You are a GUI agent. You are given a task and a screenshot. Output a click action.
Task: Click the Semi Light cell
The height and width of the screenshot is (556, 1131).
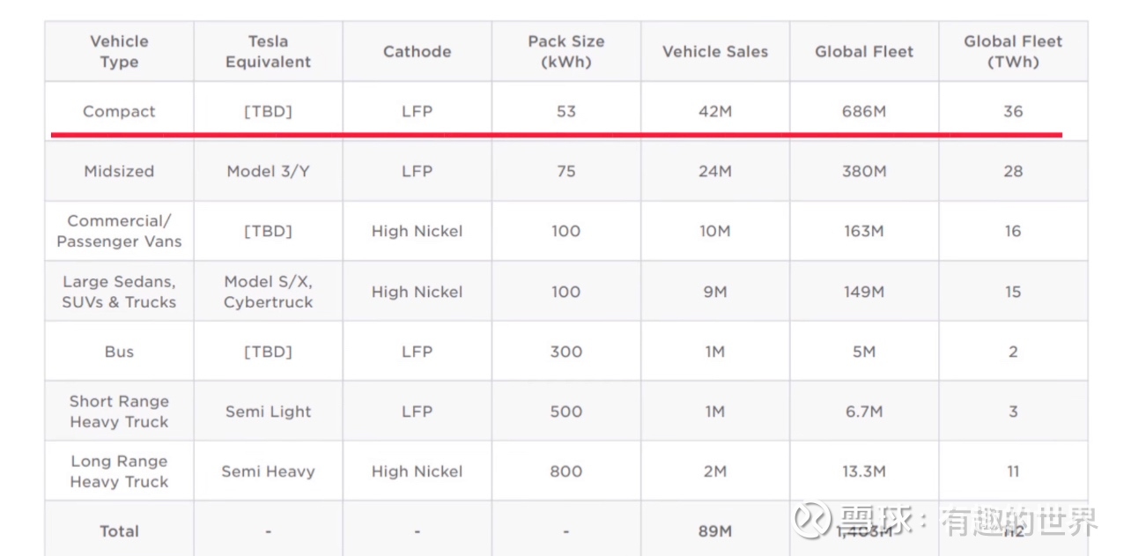(x=268, y=411)
